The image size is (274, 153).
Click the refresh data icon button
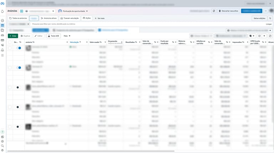tap(214, 11)
